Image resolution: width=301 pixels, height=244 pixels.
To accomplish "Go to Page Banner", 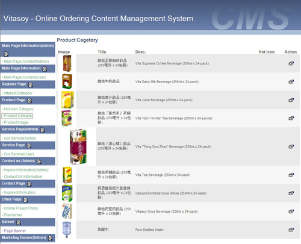I will click(15, 231).
